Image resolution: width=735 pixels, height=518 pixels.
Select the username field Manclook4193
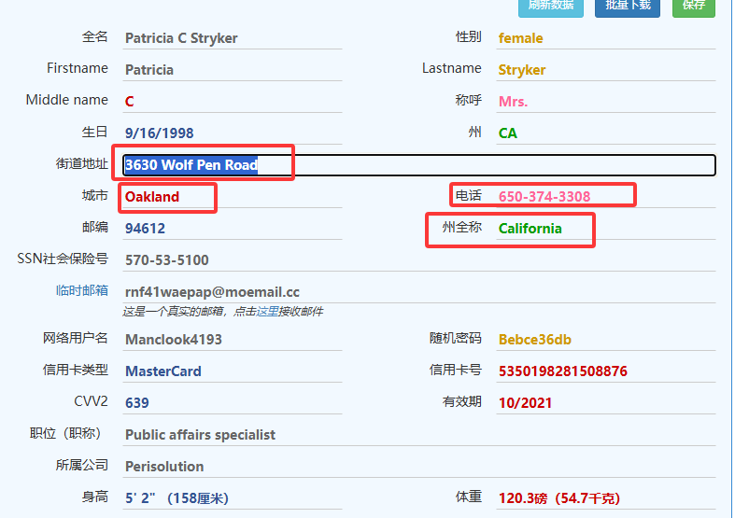232,340
